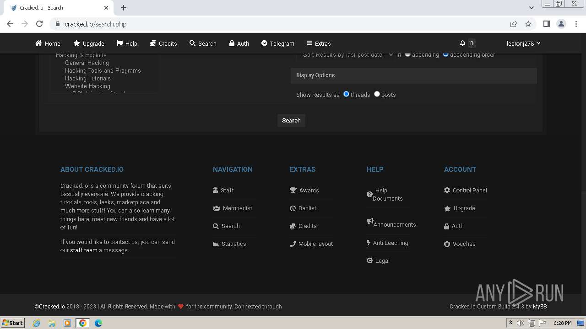Open the Search nav item
Image resolution: width=586 pixels, height=329 pixels.
click(x=203, y=43)
